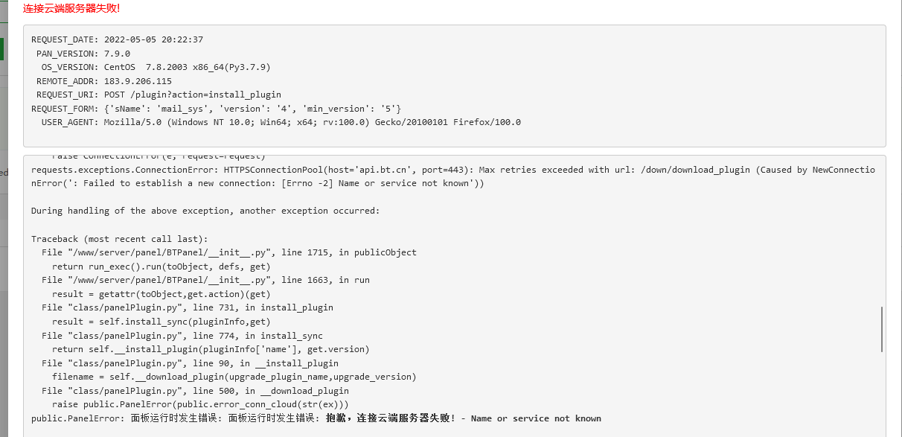Image resolution: width=902 pixels, height=437 pixels.
Task: Click the line 1663 "in run" traceback entry
Action: (205, 280)
